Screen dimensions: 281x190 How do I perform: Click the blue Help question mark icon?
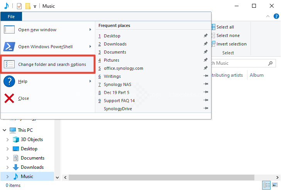[9, 81]
